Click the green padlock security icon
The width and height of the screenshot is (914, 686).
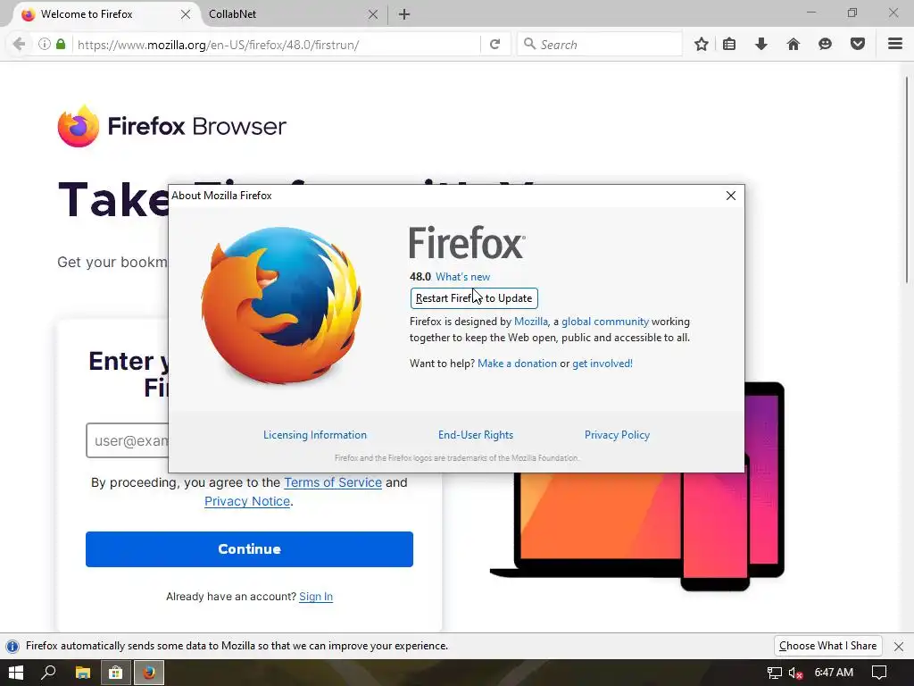(61, 45)
